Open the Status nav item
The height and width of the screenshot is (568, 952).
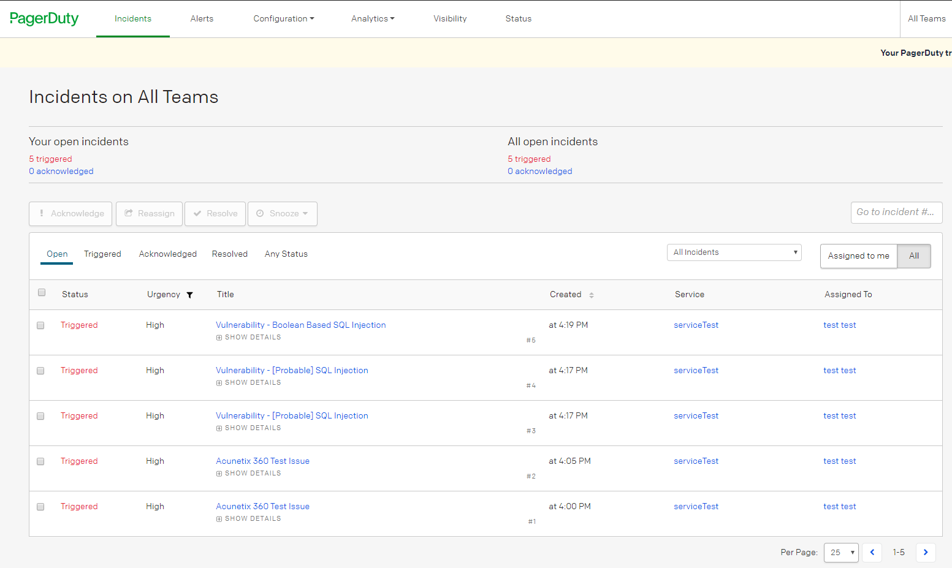[519, 18]
